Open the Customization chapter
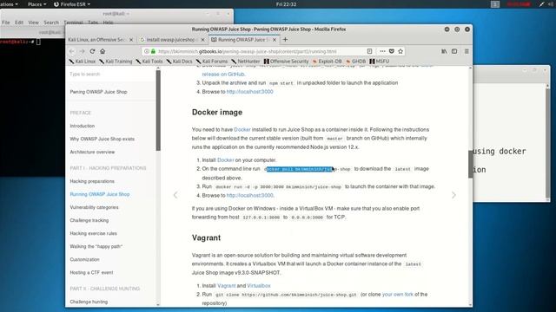This screenshot has width=556, height=312. pyautogui.click(x=84, y=260)
